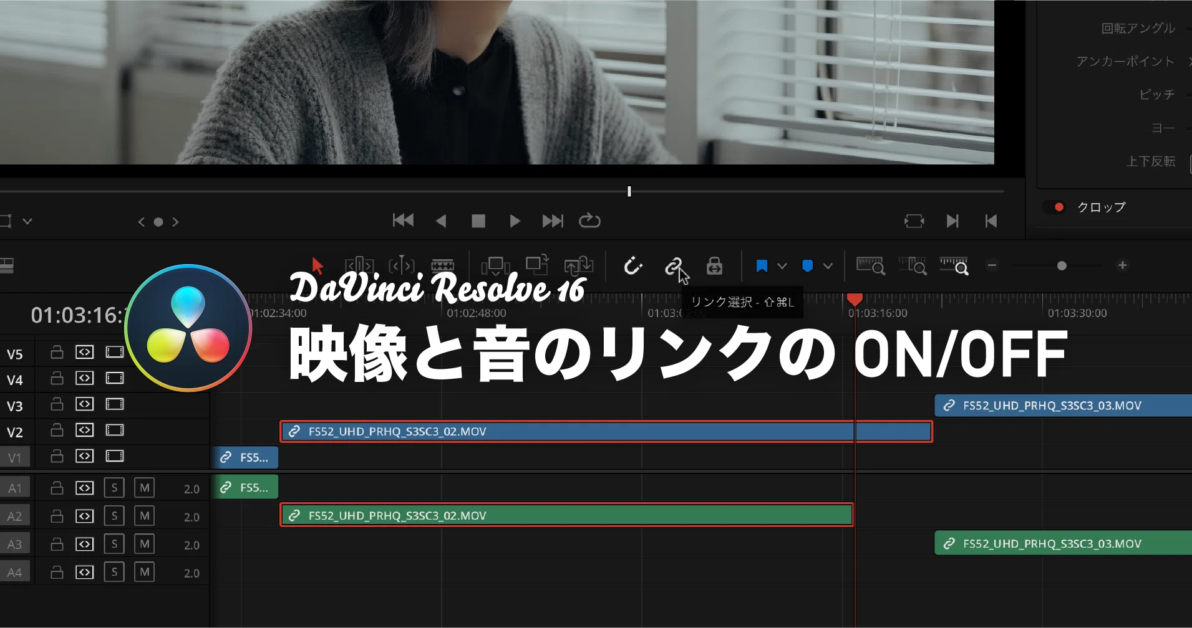Toggle Loop playback
The height and width of the screenshot is (628, 1192).
pos(589,221)
